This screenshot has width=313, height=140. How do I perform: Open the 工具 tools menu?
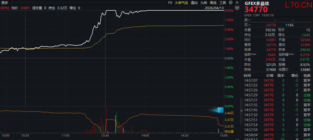pos(223,3)
